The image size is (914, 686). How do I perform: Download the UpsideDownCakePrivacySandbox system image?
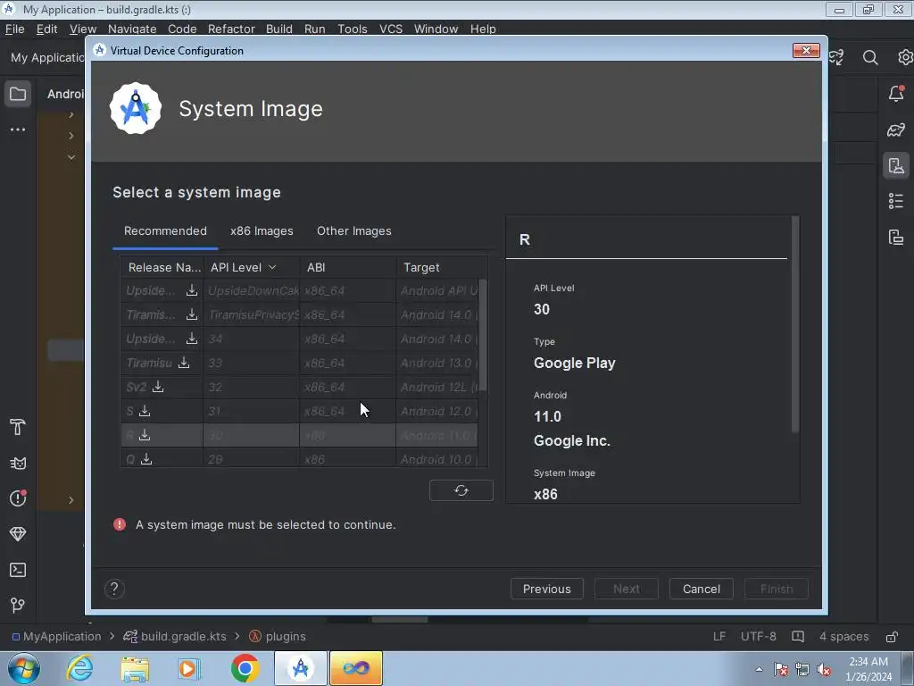[191, 290]
